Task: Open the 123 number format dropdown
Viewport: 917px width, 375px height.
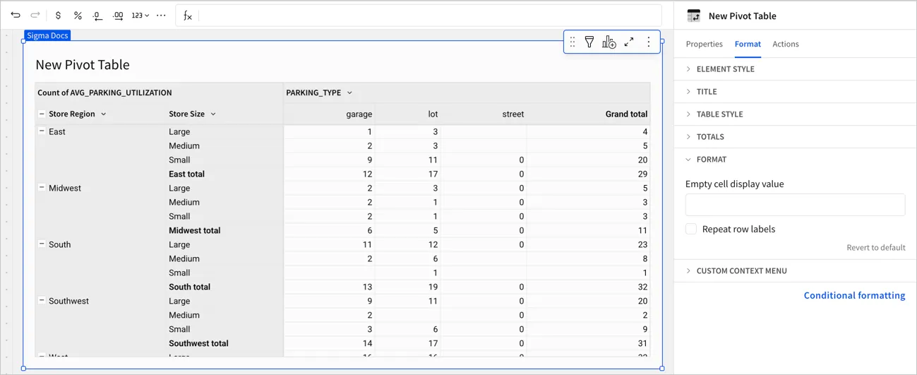Action: pyautogui.click(x=140, y=15)
